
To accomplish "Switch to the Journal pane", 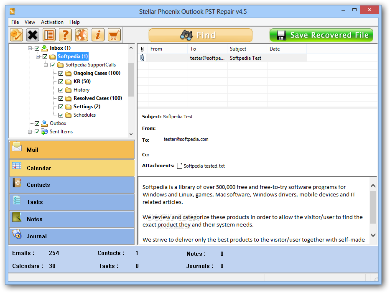I will pyautogui.click(x=72, y=236).
